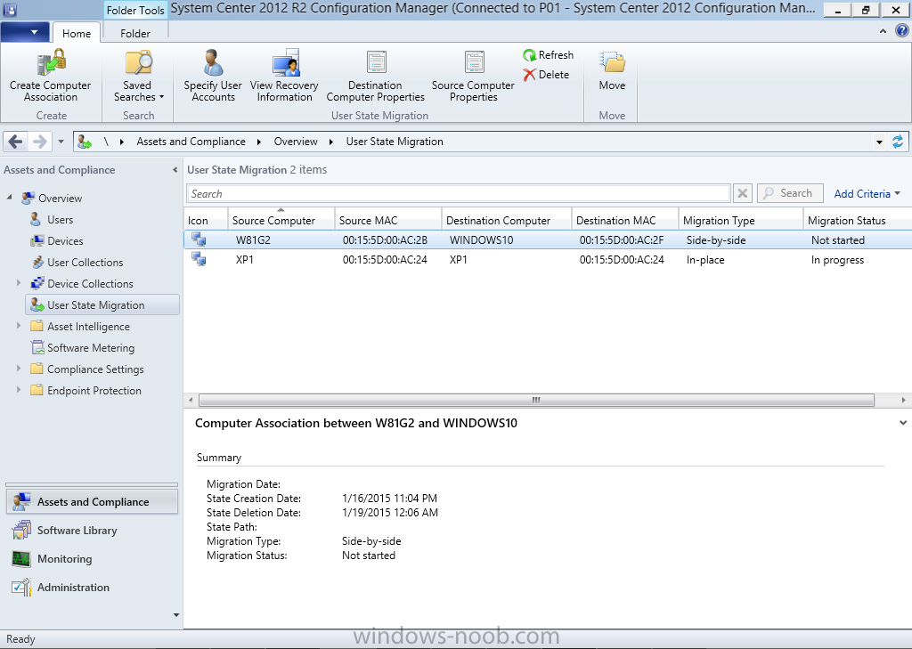The width and height of the screenshot is (912, 649).
Task: Open the Assets and Compliance workspace
Action: pyautogui.click(x=92, y=501)
